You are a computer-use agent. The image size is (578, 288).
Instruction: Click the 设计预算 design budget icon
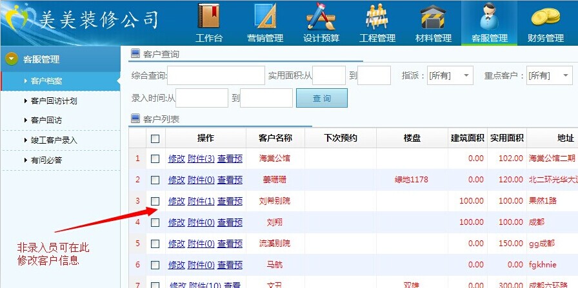point(321,17)
